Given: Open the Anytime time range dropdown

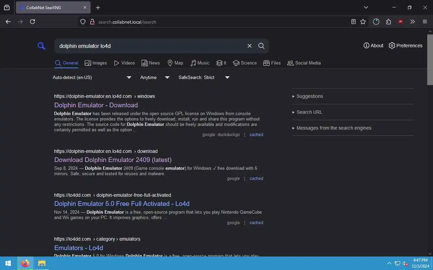Looking at the screenshot, I should (x=155, y=77).
